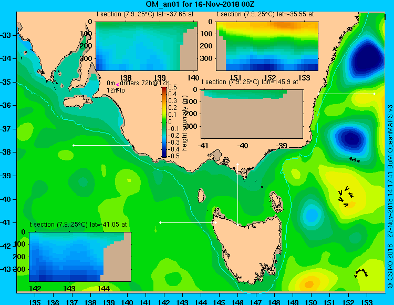Click the "0.2" value on the color bar
This screenshot has height=305, width=394.
click(x=172, y=108)
